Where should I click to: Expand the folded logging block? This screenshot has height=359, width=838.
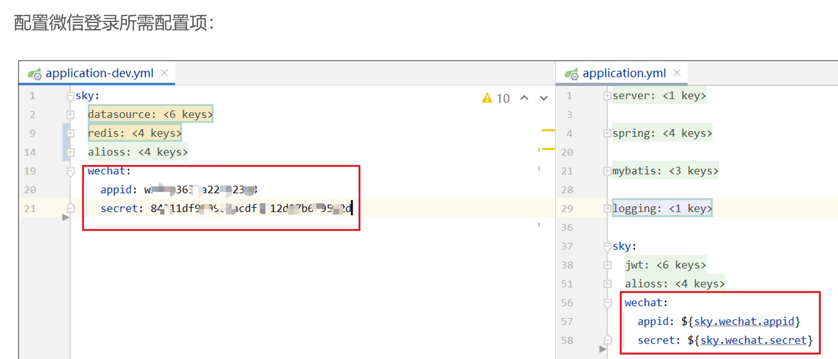tap(607, 208)
